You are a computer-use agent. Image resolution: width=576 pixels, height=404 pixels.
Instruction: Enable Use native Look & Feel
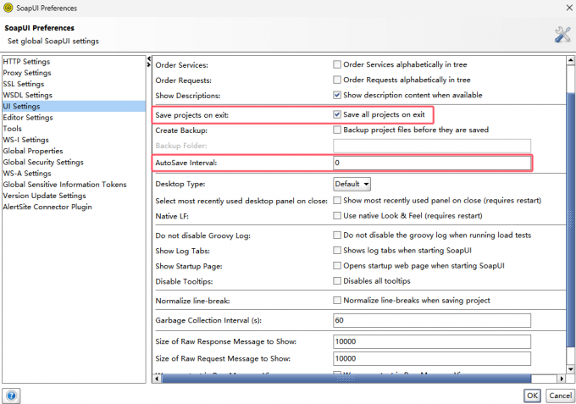[337, 216]
